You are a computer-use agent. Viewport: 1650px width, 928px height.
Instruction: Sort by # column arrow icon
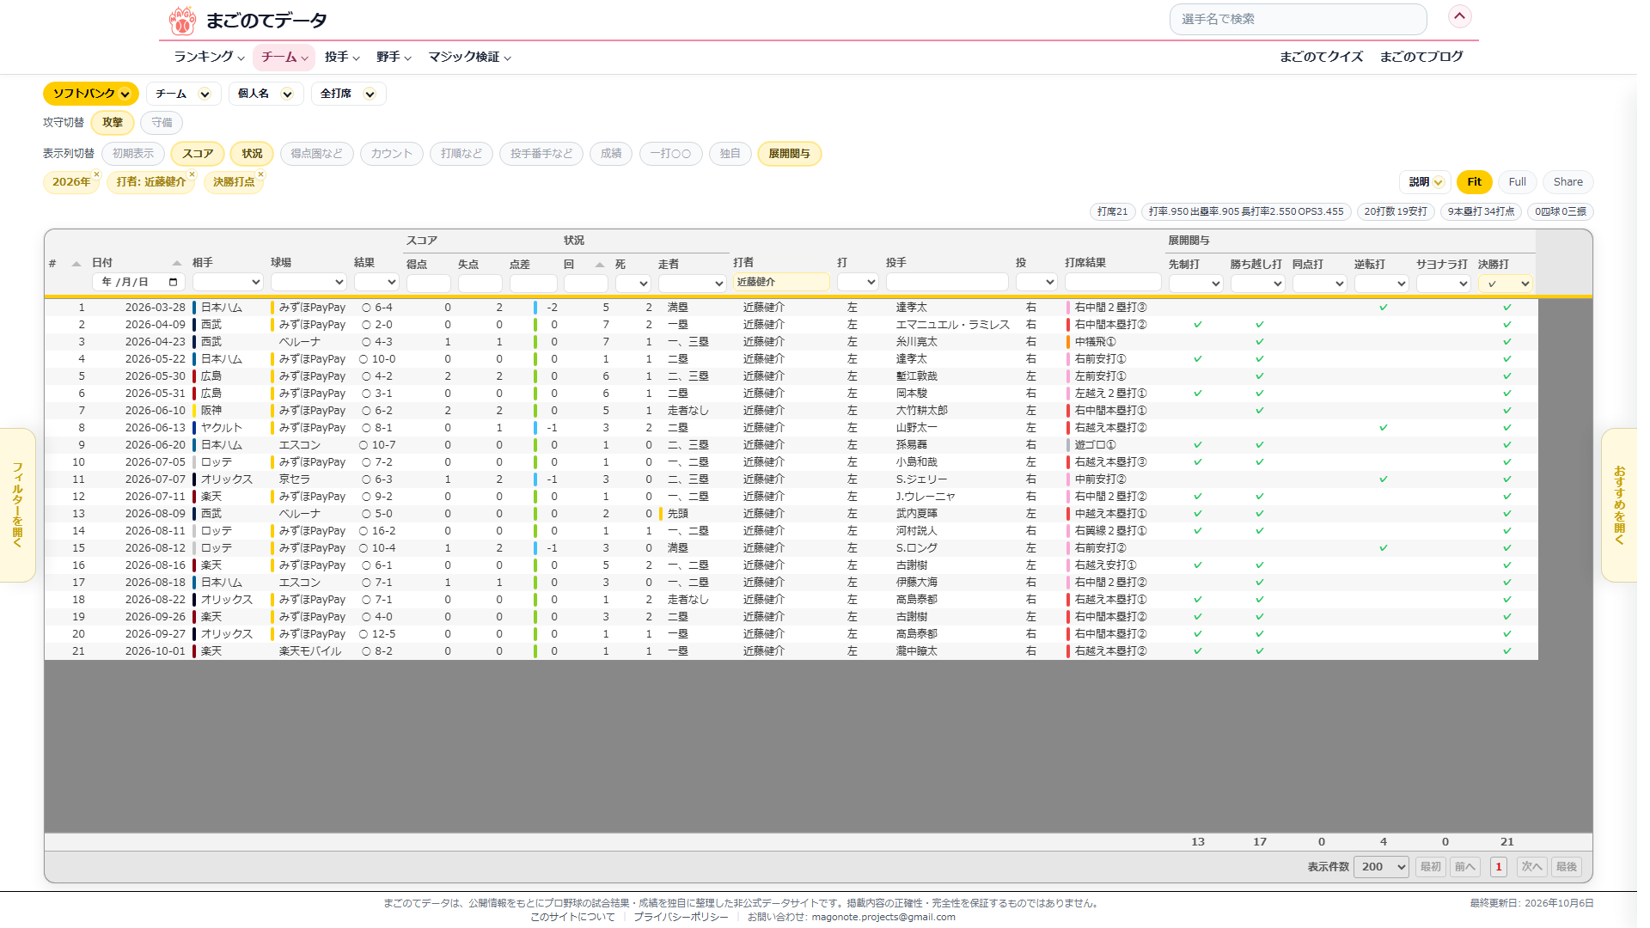76,264
